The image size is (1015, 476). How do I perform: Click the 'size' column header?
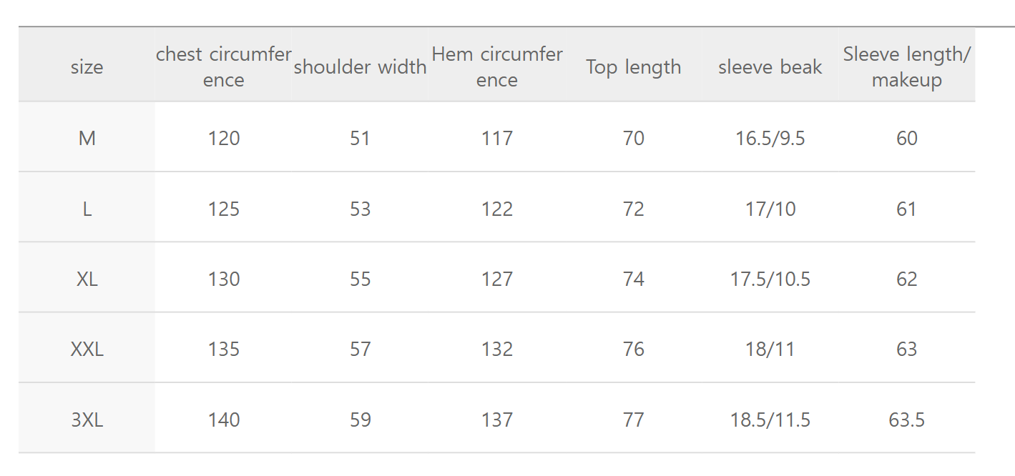87,67
